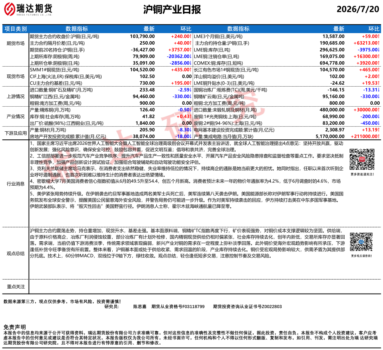383x350 pixels.
Task: Click the +63213.00 change for 主力合约持仓量
Action: 367,43
